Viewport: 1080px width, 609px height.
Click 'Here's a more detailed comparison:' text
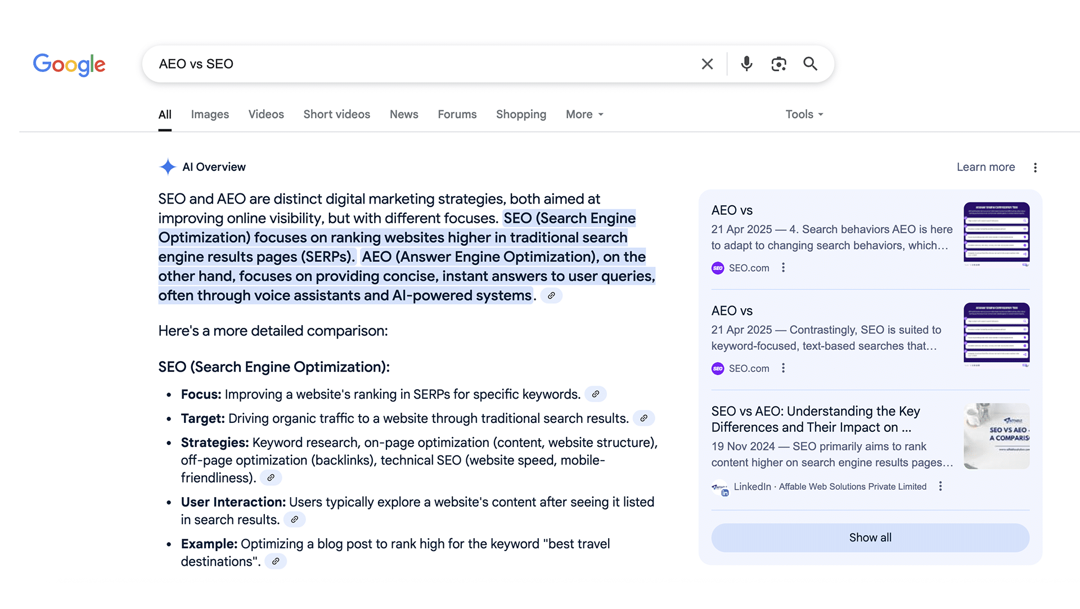273,331
